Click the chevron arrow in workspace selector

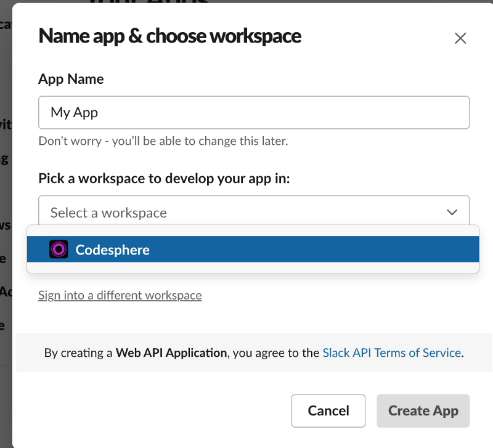click(x=452, y=213)
